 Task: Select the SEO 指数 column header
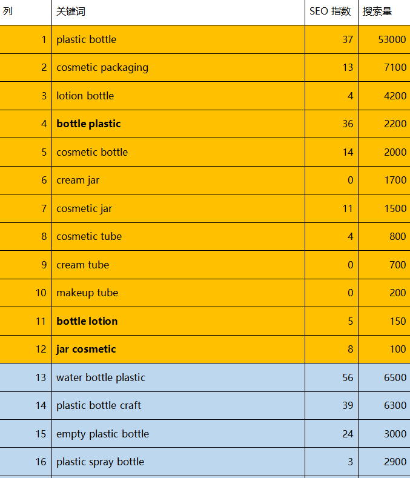[x=331, y=12]
